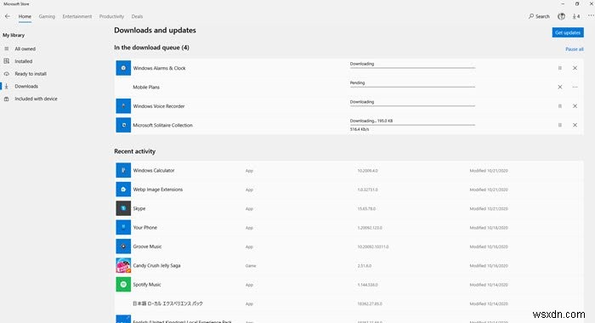The width and height of the screenshot is (595, 323).
Task: Select Installed in My library
Action: (24, 61)
